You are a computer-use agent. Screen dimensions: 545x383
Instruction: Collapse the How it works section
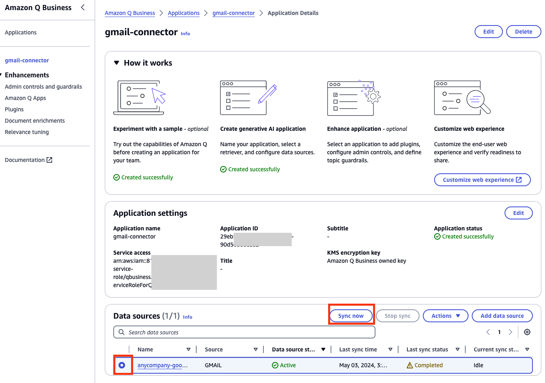[117, 63]
